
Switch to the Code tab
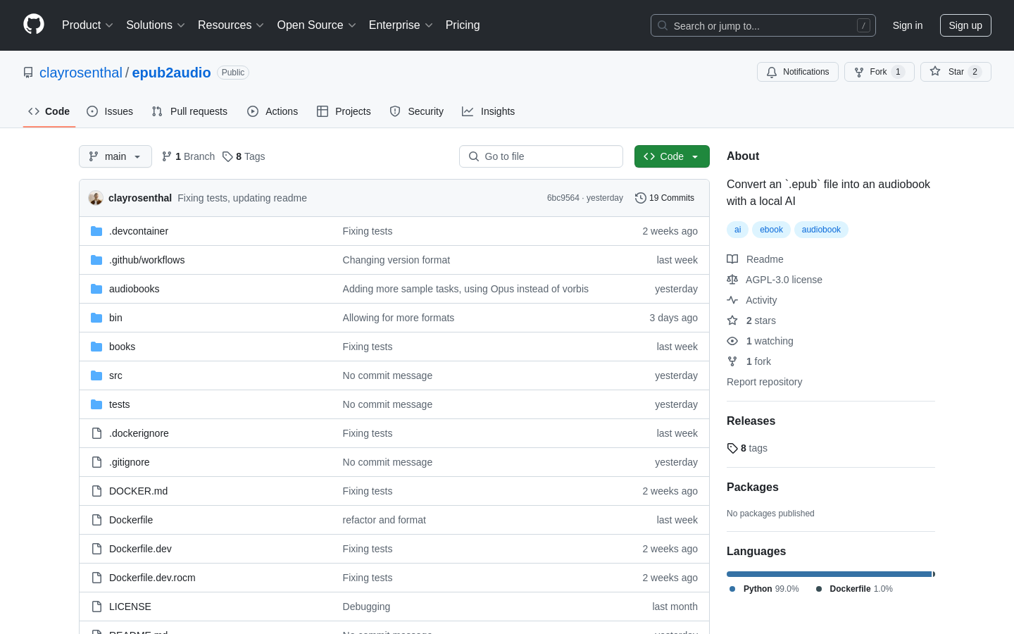[49, 111]
